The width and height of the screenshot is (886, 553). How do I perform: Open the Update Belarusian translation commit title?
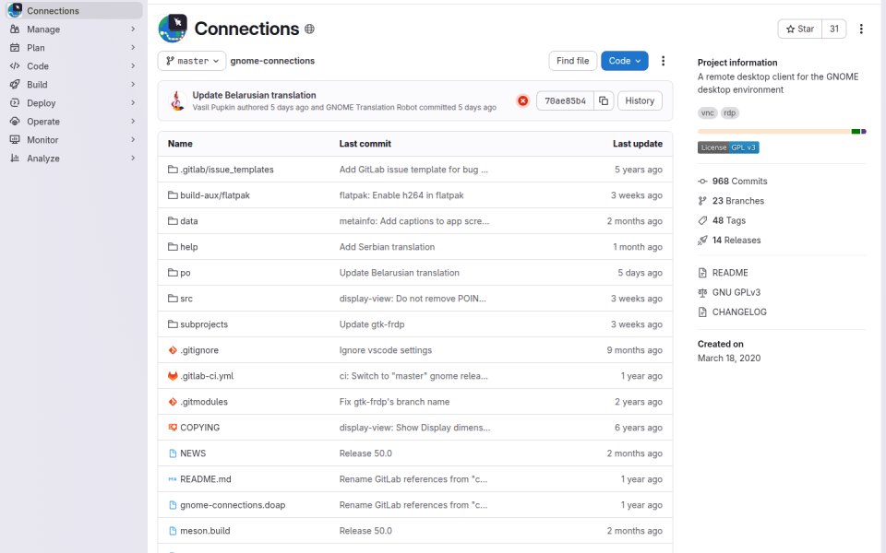255,95
